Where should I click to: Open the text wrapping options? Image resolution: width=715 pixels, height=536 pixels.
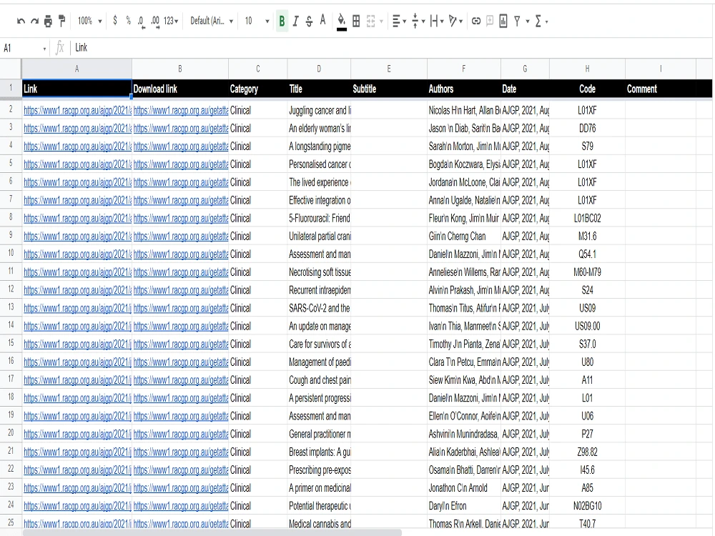pyautogui.click(x=437, y=21)
